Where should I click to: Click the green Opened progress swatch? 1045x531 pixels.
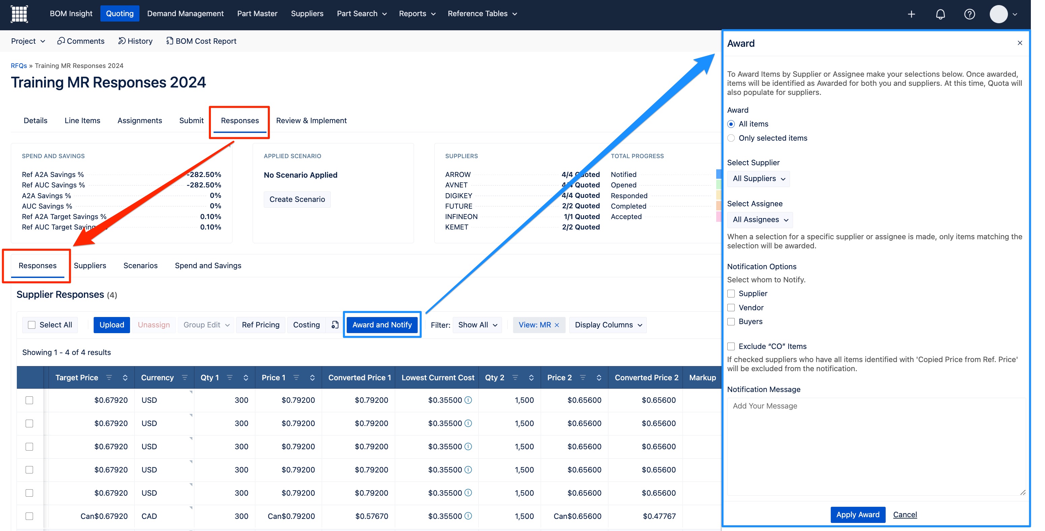[x=719, y=185]
